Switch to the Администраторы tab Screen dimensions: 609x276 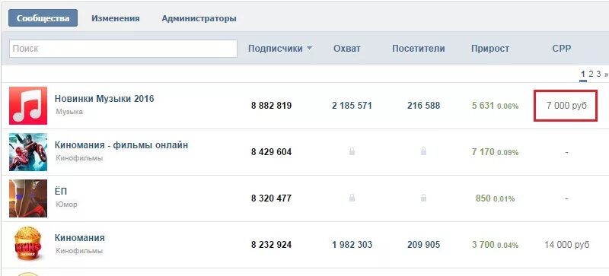point(199,19)
